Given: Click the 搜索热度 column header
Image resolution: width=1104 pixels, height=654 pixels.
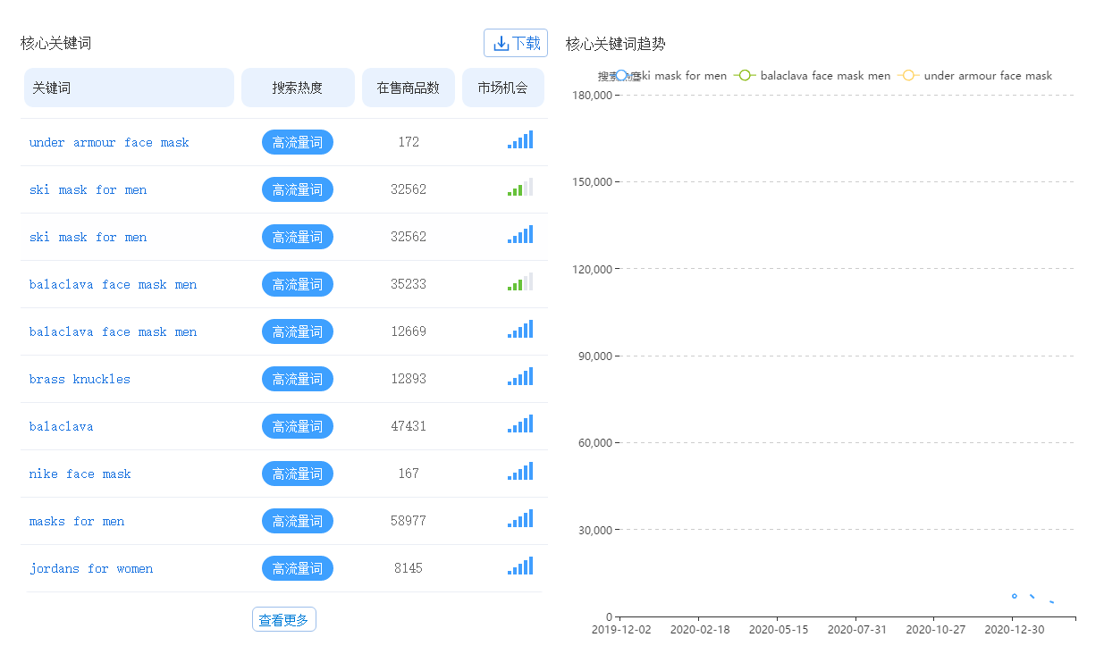Looking at the screenshot, I should [298, 88].
